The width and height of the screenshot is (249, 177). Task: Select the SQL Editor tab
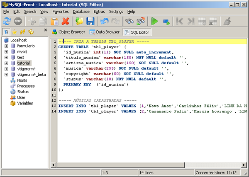[137, 32]
